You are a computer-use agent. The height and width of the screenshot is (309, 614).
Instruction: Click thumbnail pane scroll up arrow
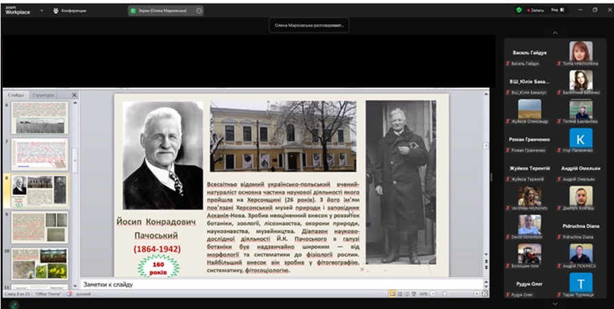click(75, 102)
